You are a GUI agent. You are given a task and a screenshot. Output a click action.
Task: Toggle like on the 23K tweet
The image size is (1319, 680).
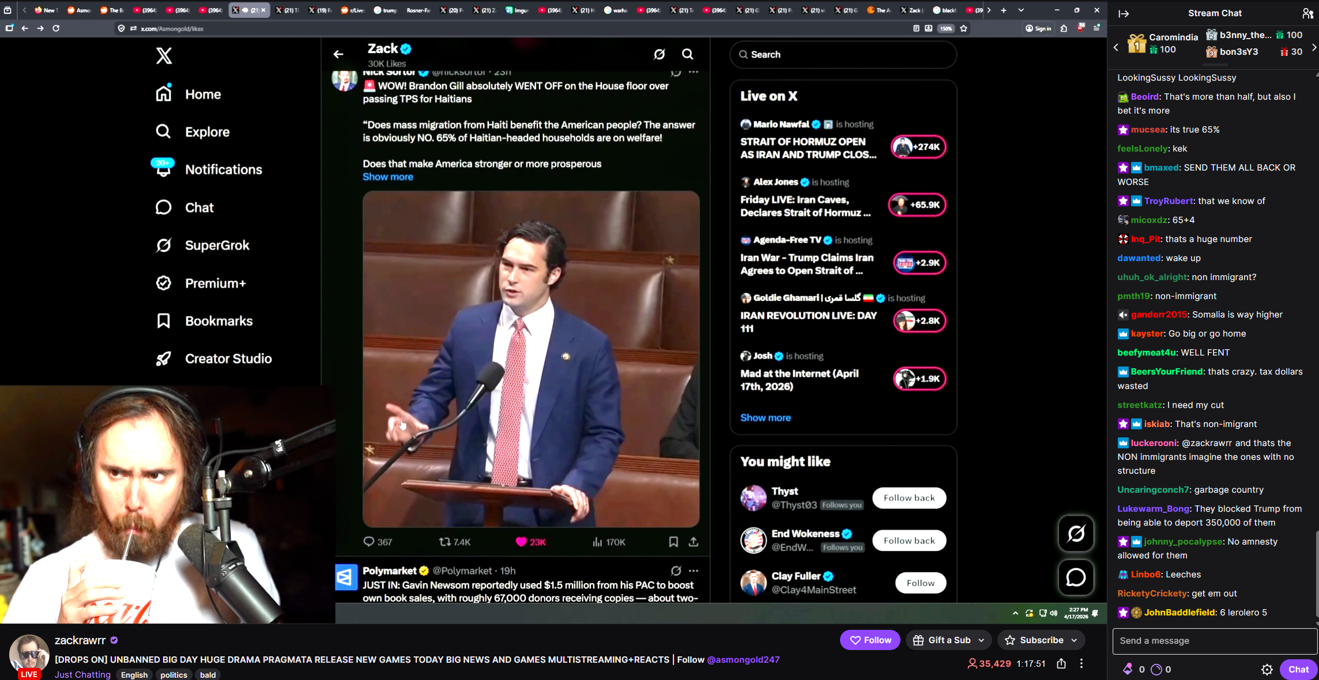[x=521, y=542]
